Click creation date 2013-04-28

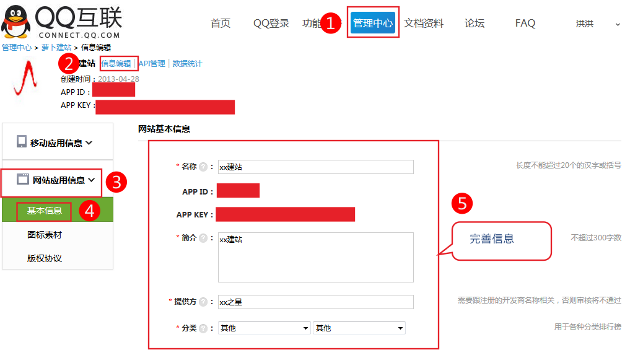[118, 79]
